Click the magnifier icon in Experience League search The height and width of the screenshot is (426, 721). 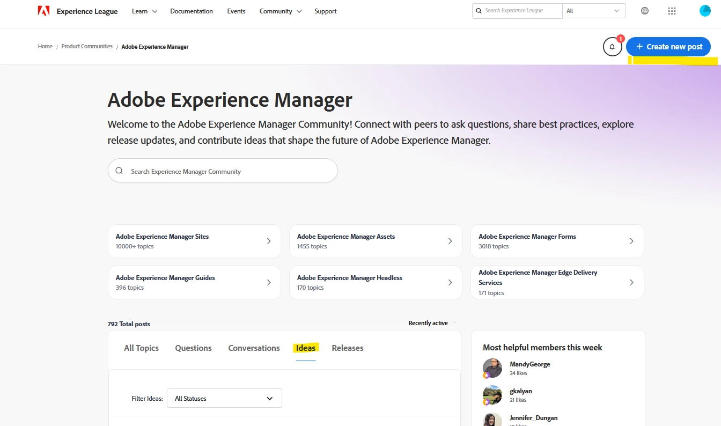click(x=479, y=11)
